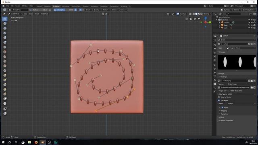Toggle Collection visibility eye in outliner
The width and height of the screenshot is (258, 145).
(x=252, y=20)
